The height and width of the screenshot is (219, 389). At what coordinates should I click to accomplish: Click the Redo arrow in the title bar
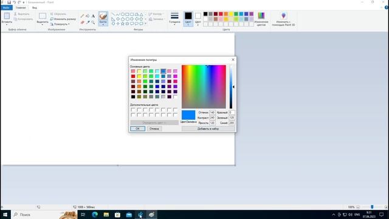coord(19,2)
